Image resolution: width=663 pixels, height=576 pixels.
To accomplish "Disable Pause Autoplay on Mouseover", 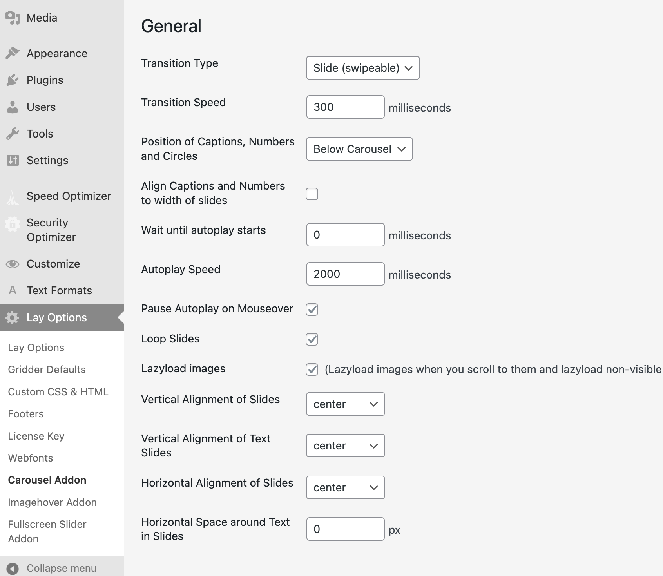I will [x=312, y=309].
